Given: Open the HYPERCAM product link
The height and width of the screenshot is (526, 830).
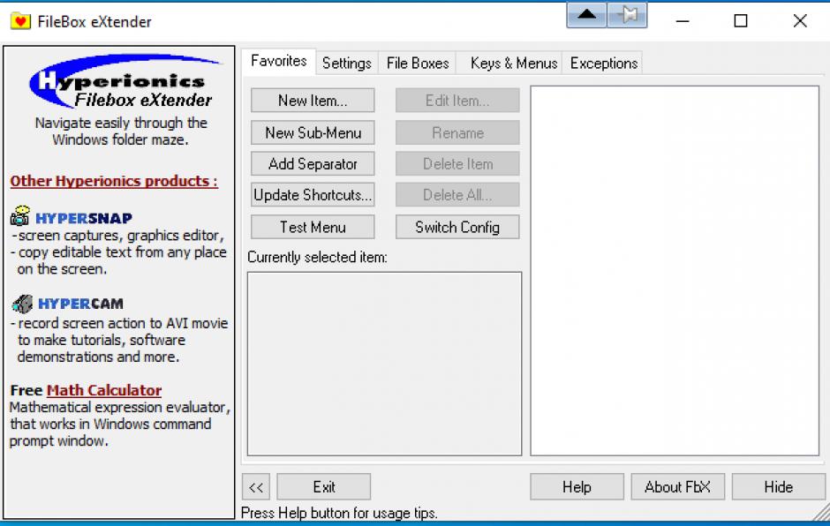Looking at the screenshot, I should pyautogui.click(x=80, y=304).
